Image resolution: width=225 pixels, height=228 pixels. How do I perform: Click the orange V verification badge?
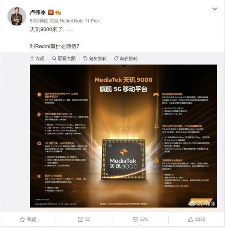pyautogui.click(x=51, y=12)
